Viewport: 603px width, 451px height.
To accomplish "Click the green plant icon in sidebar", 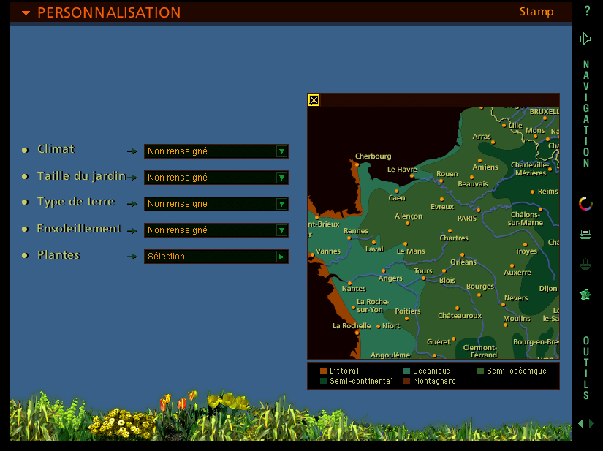I will [x=585, y=295].
